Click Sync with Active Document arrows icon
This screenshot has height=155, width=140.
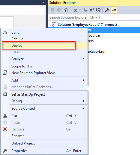point(85,10)
